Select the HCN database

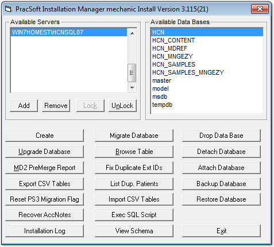(x=207, y=32)
